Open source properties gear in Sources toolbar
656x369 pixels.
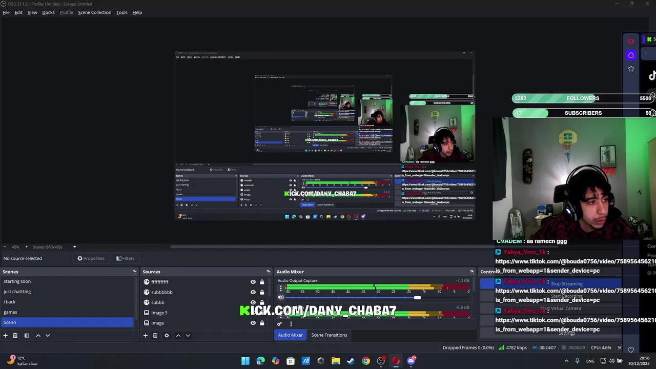[167, 335]
